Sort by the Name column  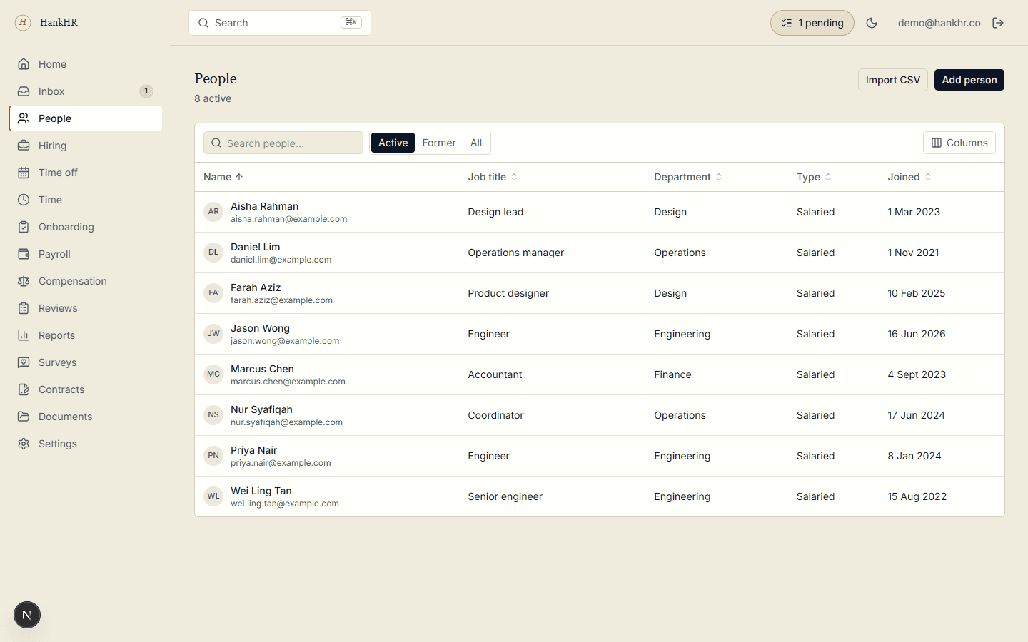pyautogui.click(x=223, y=177)
